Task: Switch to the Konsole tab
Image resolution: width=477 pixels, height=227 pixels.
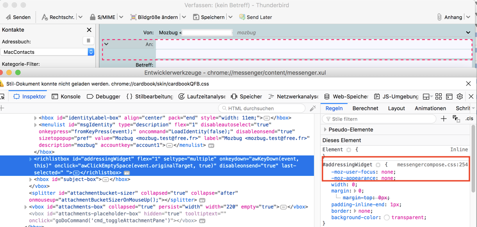Action: pyautogui.click(x=66, y=96)
